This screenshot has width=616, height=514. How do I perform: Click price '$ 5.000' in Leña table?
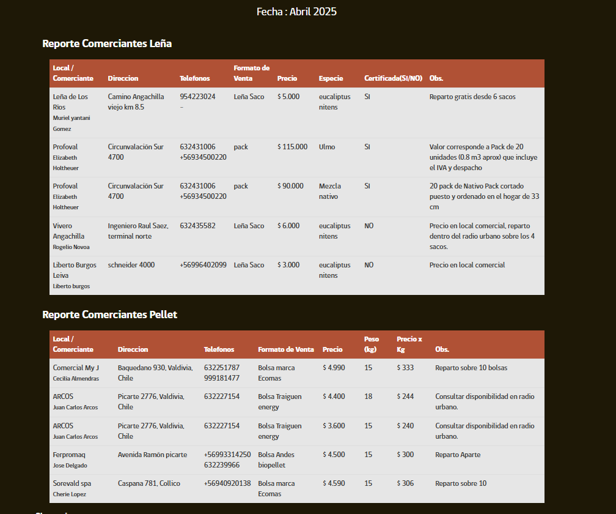(x=288, y=97)
